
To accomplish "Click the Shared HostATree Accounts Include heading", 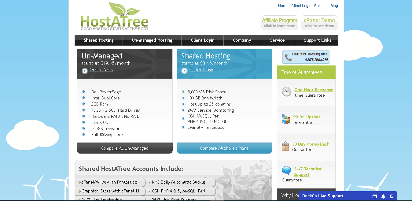I will point(131,169).
